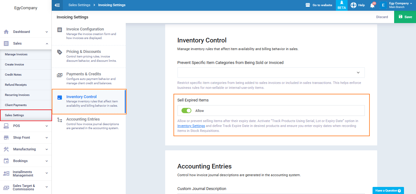
Task: Open Help via the lifebuoy icon
Action: [x=353, y=5]
